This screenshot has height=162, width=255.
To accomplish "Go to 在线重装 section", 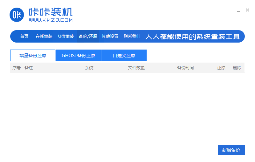I will pos(44,36).
